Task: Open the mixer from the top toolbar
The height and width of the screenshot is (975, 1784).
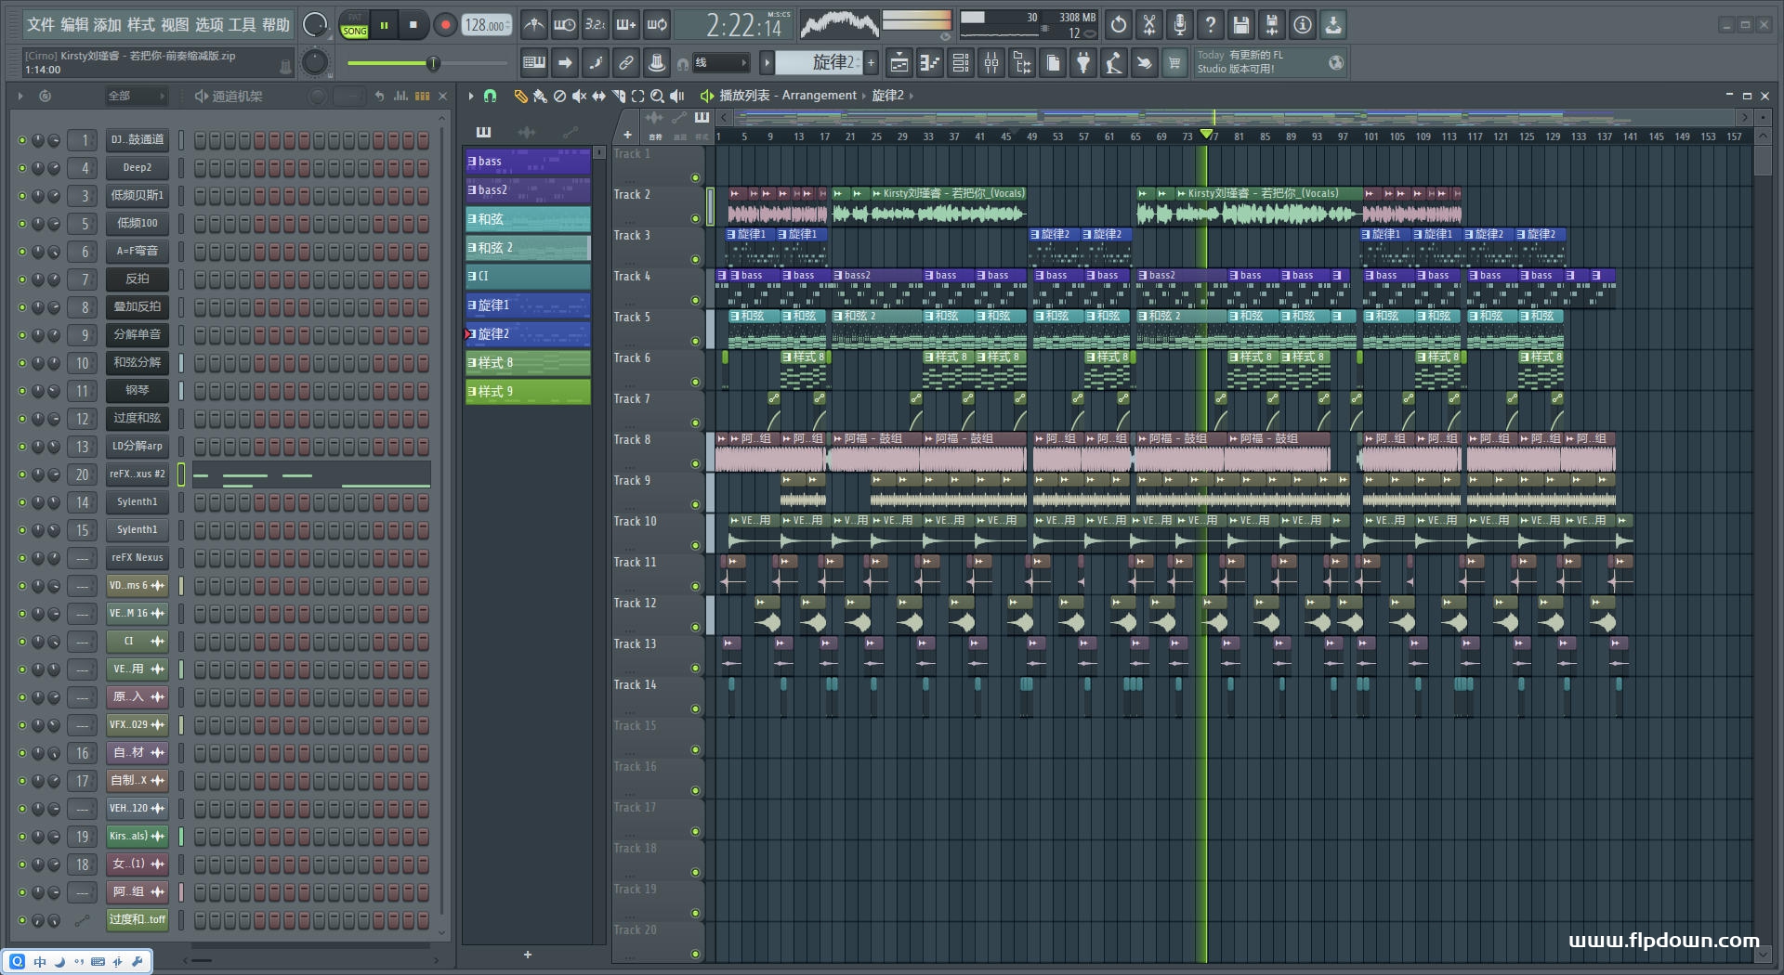Action: [x=991, y=63]
